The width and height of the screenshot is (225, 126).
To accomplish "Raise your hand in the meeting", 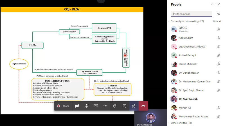I will (x=115, y=106).
